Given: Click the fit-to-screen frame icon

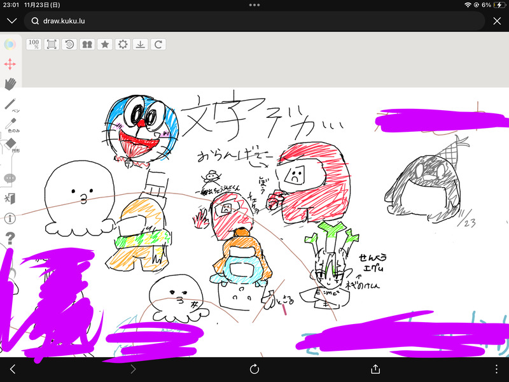Looking at the screenshot, I should (52, 44).
